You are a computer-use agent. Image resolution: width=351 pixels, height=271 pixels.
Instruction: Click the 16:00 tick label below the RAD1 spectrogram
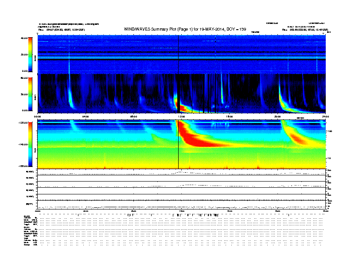click(230, 116)
